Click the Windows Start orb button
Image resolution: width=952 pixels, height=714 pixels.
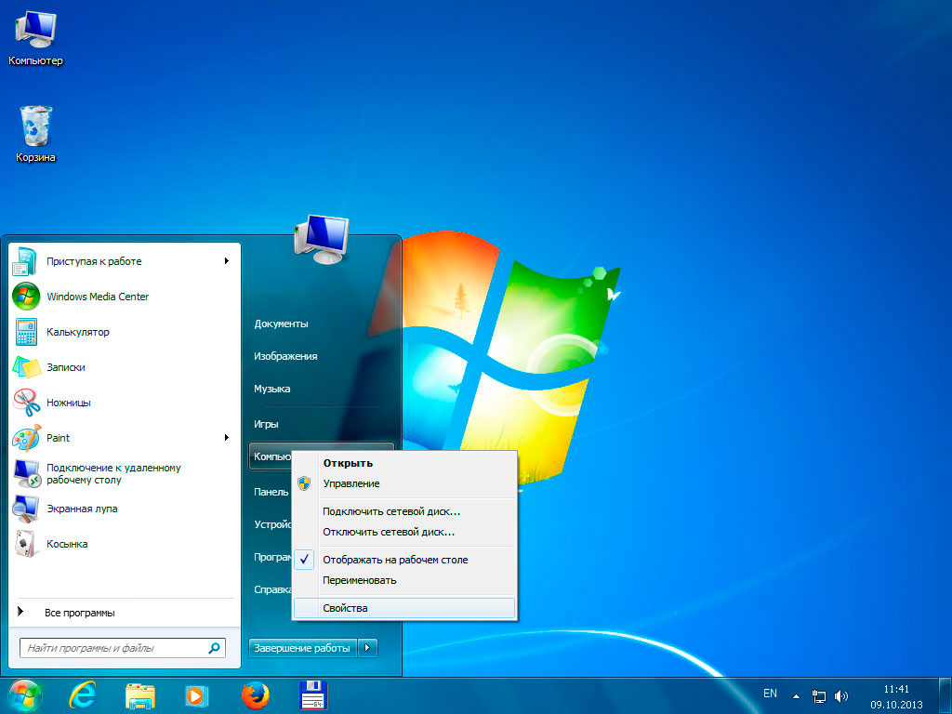[23, 695]
